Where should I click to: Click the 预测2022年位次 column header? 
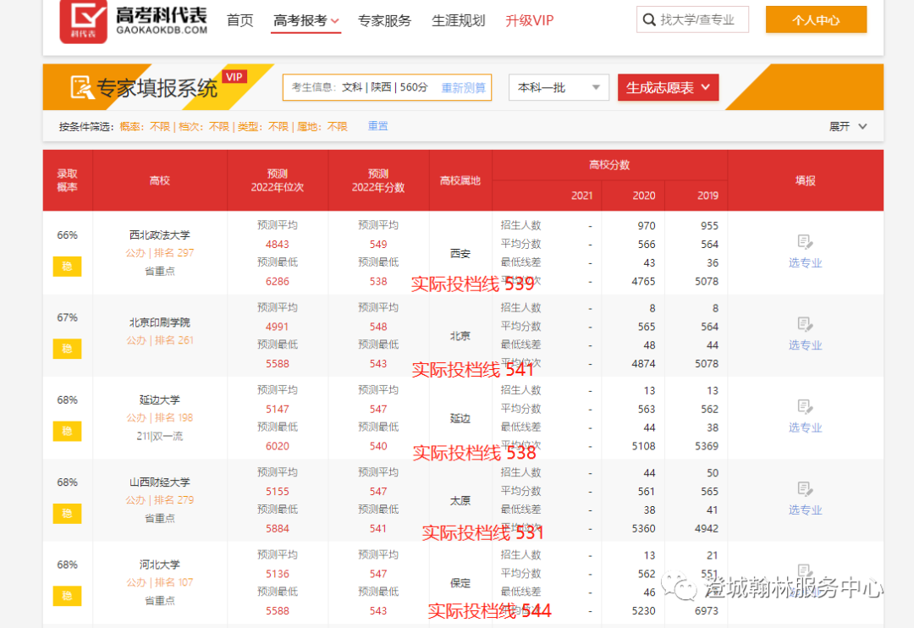point(278,180)
